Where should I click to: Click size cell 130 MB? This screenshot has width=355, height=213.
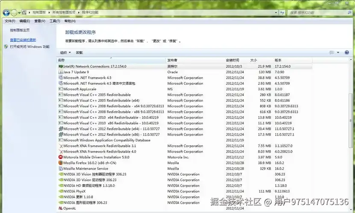pyautogui.click(x=265, y=72)
